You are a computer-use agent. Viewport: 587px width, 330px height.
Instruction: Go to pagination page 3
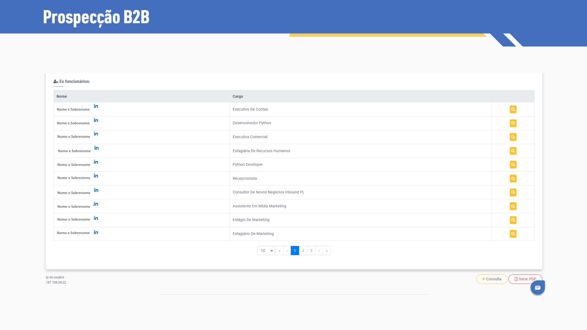pyautogui.click(x=311, y=251)
